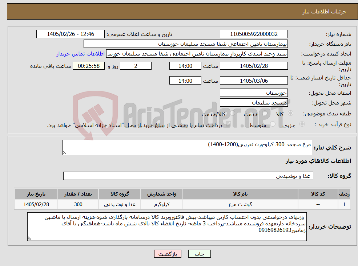Click the واحد شمارش column header
The height and width of the screenshot is (266, 358).
coord(162,194)
